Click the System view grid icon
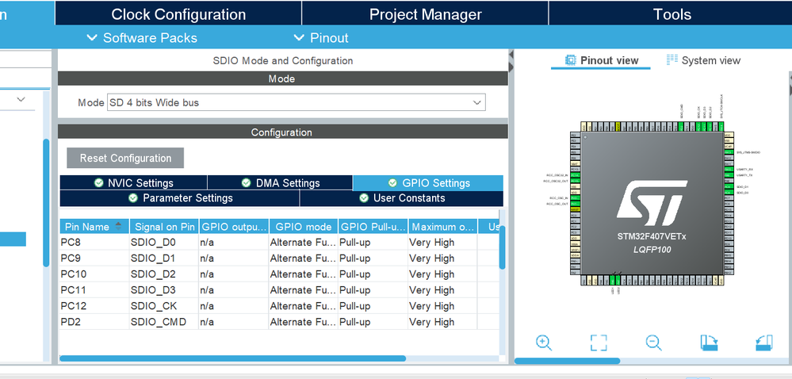The width and height of the screenshot is (792, 379). (x=671, y=60)
